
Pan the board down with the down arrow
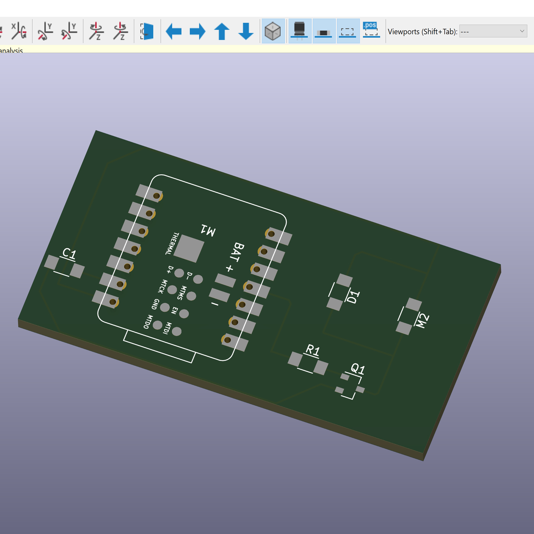tap(246, 31)
